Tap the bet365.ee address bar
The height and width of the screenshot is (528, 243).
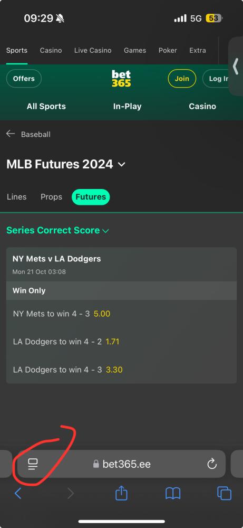pyautogui.click(x=121, y=464)
